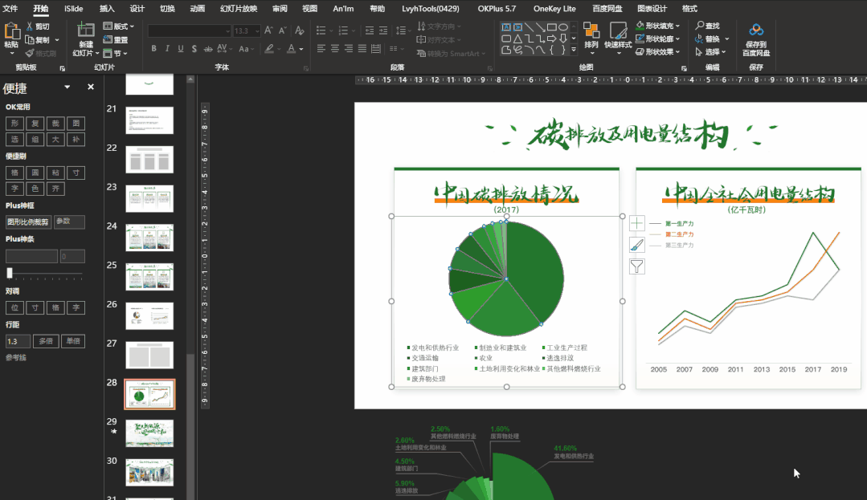This screenshot has height=500, width=867.
Task: Click the 齐 button under 便捷刷
Action: [x=55, y=189]
